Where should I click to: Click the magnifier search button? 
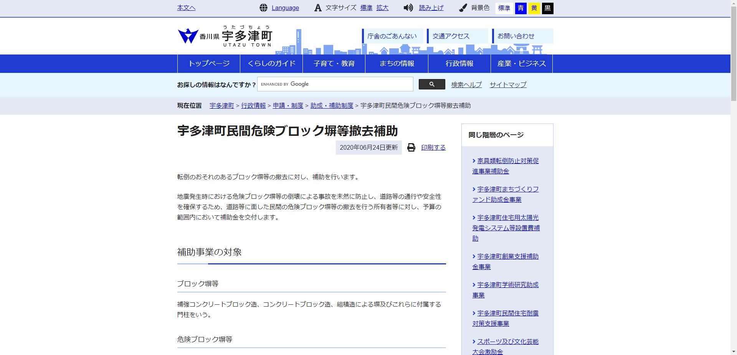click(x=432, y=84)
